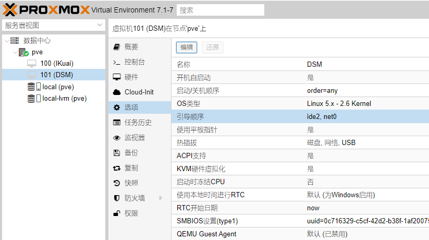This screenshot has height=240, width=429.
Task: Click the 概要 summary book icon
Action: (x=117, y=47)
